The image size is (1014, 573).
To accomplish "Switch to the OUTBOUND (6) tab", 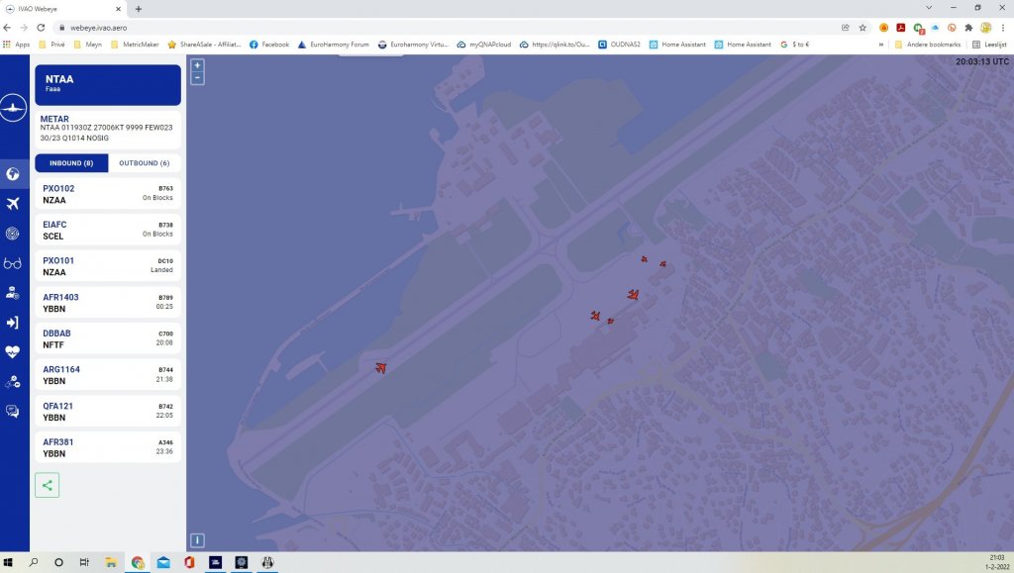I will pos(144,163).
